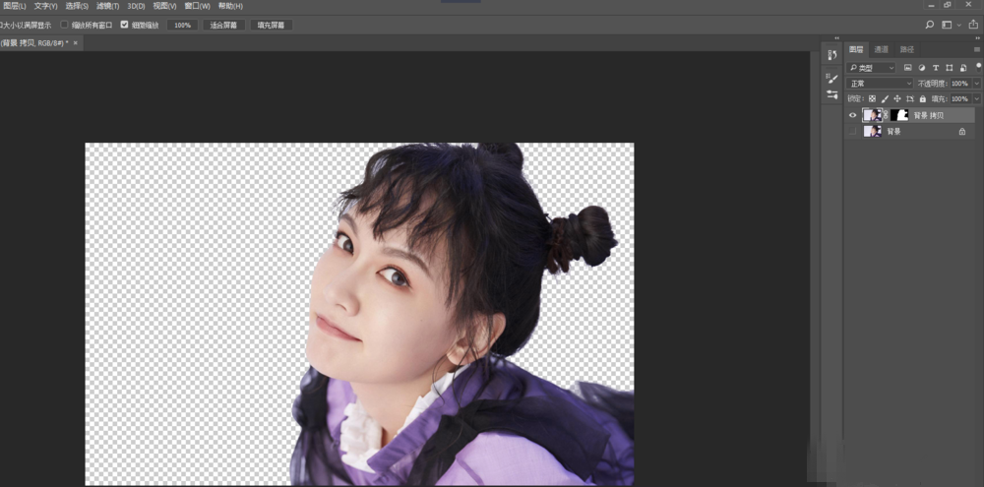Select the 背景 拷贝 layer thumbnail
The height and width of the screenshot is (487, 984).
[x=872, y=115]
